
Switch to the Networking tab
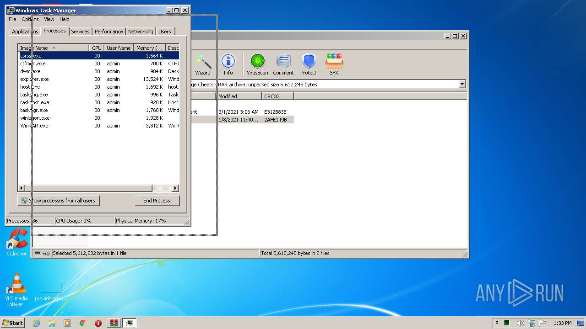click(141, 32)
